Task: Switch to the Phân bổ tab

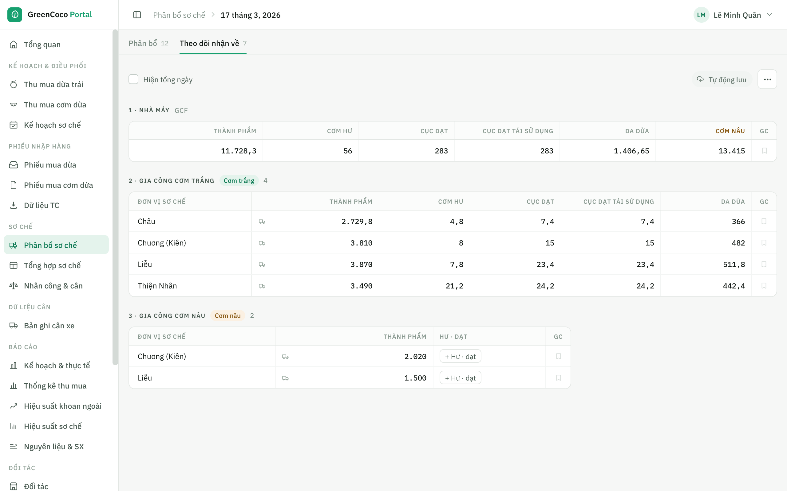Action: (148, 43)
